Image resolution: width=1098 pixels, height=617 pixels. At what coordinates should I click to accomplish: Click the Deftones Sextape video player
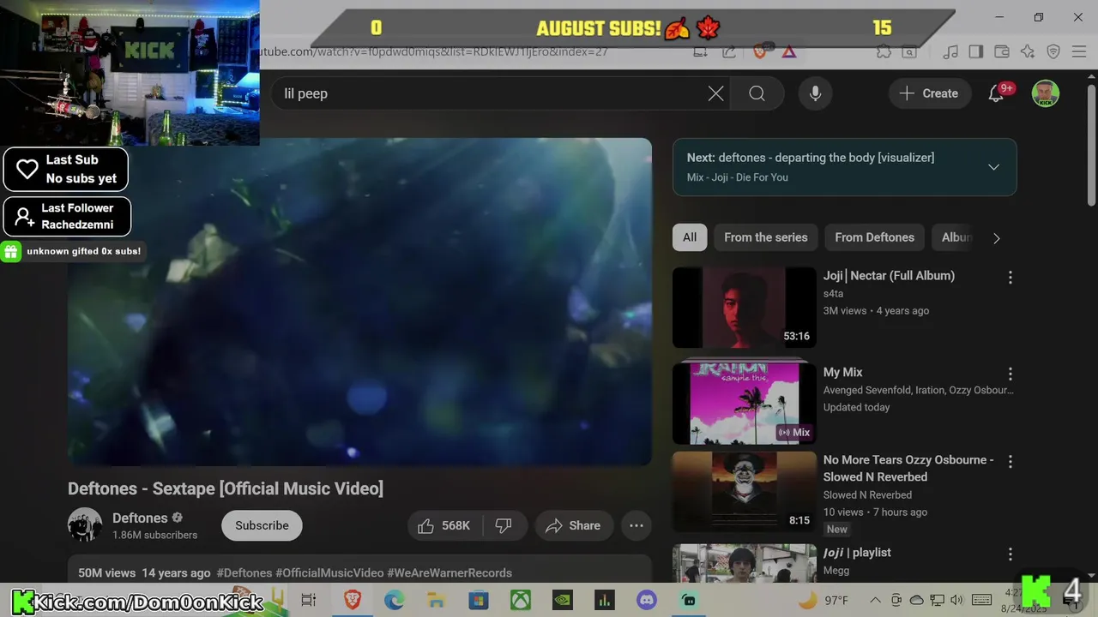point(359,302)
